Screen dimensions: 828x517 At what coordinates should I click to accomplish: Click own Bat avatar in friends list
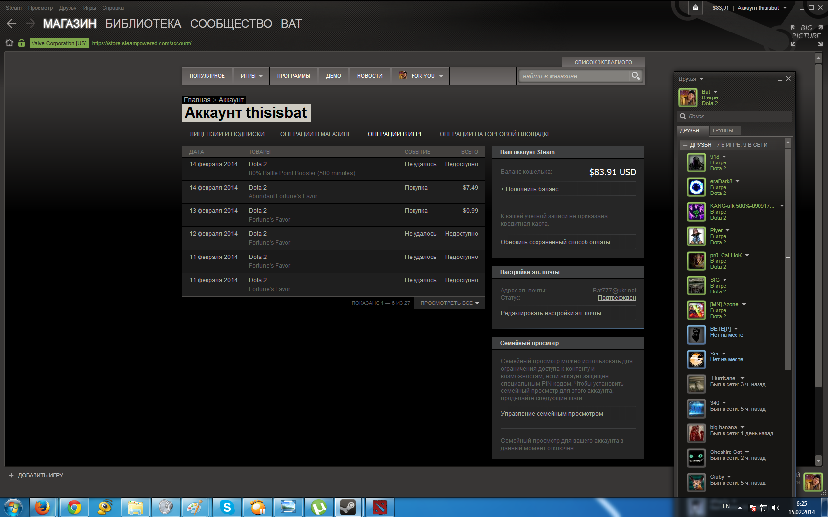coord(688,97)
